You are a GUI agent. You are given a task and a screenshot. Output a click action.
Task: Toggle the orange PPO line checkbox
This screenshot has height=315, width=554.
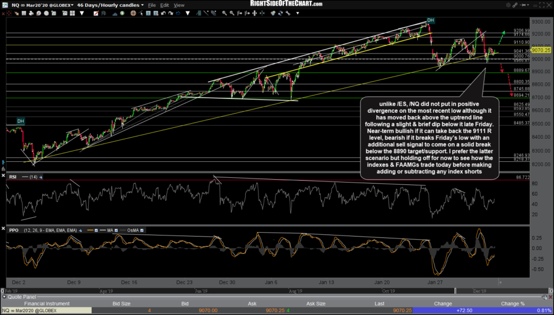coord(96,230)
